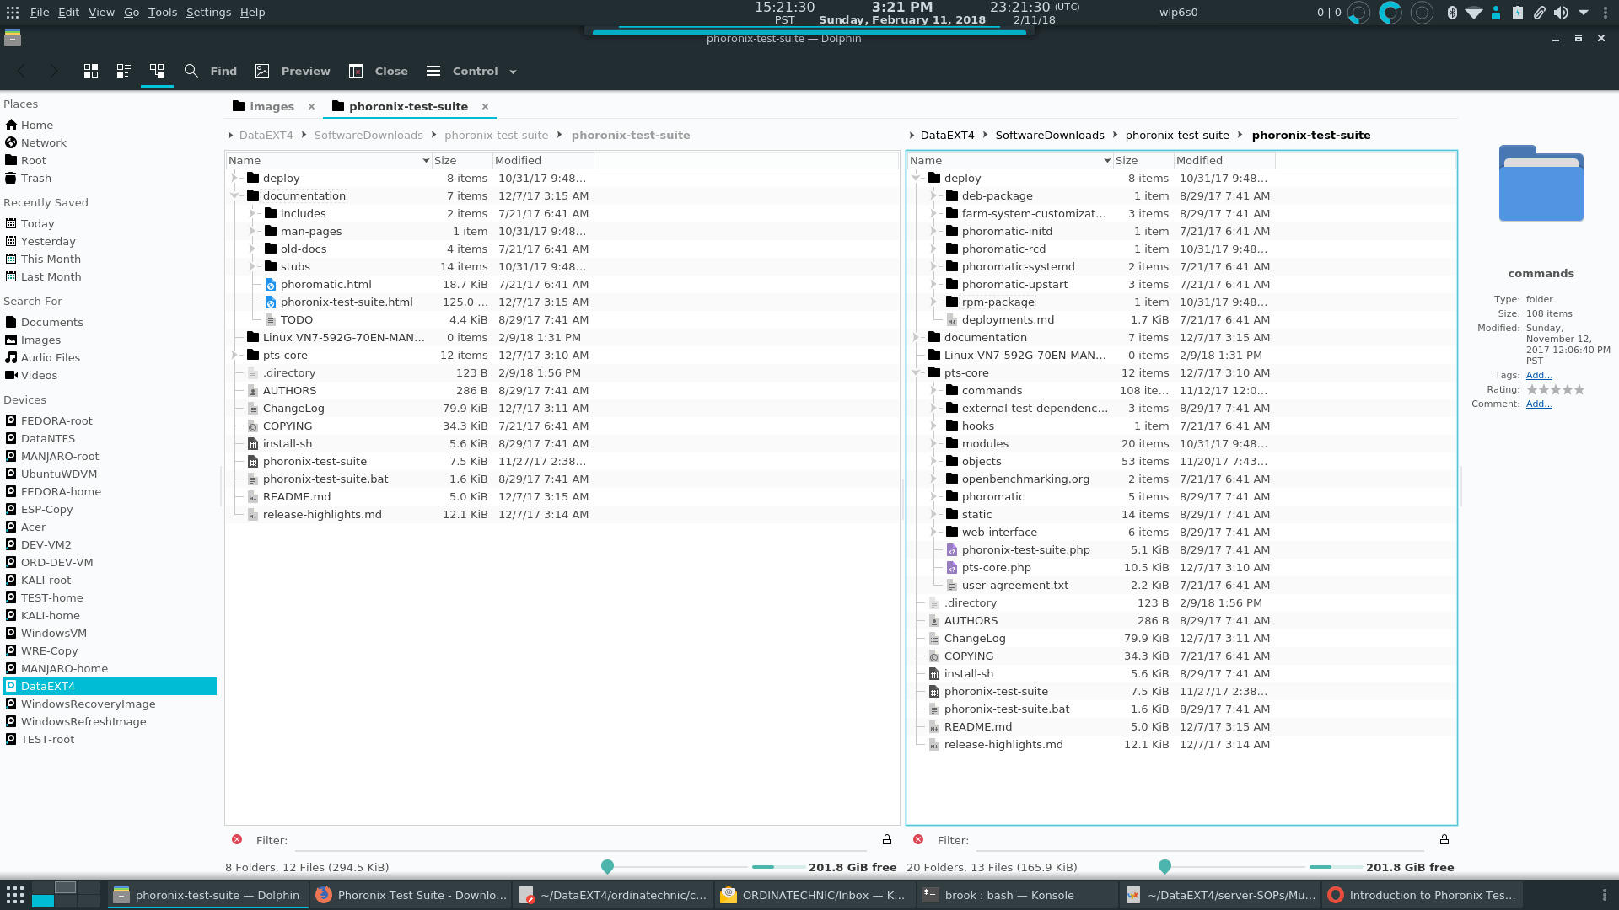1619x910 pixels.
Task: Open the application launcher grid icon
Action: pyautogui.click(x=14, y=894)
